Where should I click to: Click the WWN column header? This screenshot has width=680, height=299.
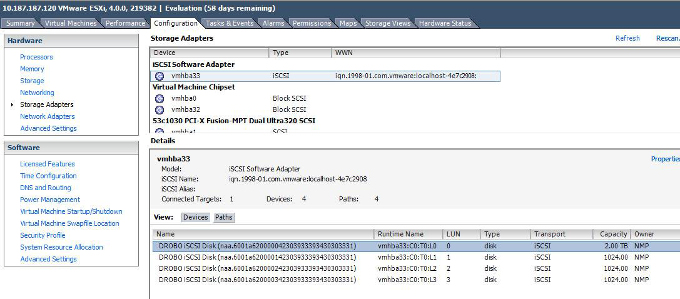(x=344, y=53)
